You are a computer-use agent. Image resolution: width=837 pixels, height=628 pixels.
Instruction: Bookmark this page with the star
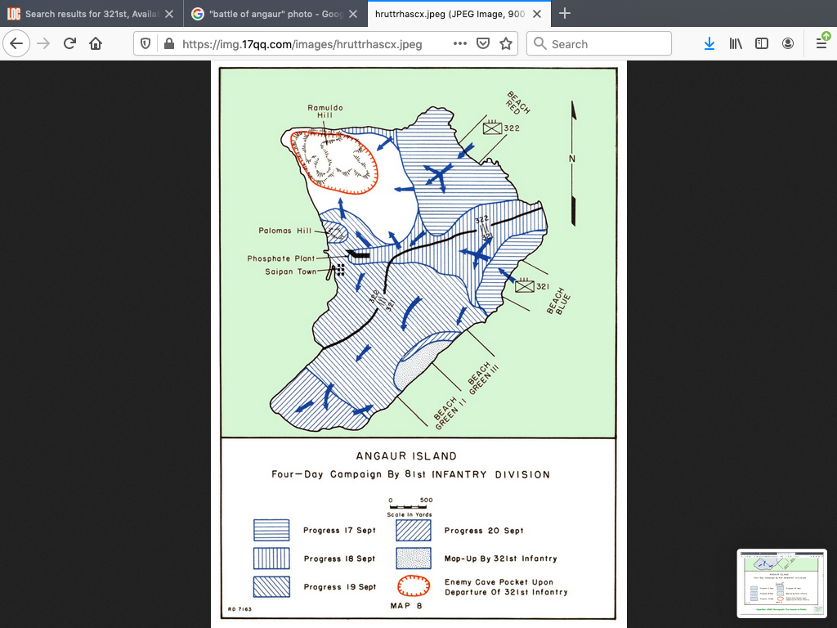[506, 44]
